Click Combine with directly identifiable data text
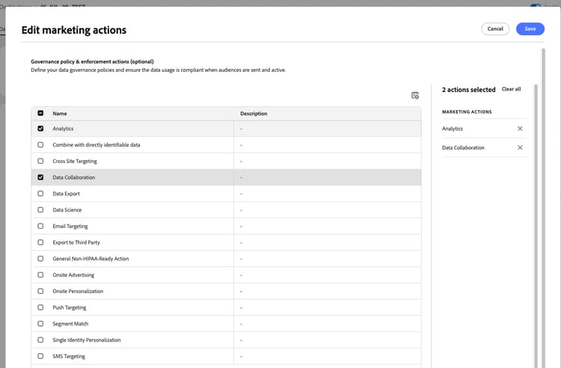The image size is (561, 368). point(96,145)
